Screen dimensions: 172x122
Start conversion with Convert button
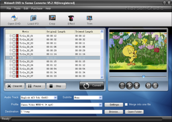pos(92,86)
